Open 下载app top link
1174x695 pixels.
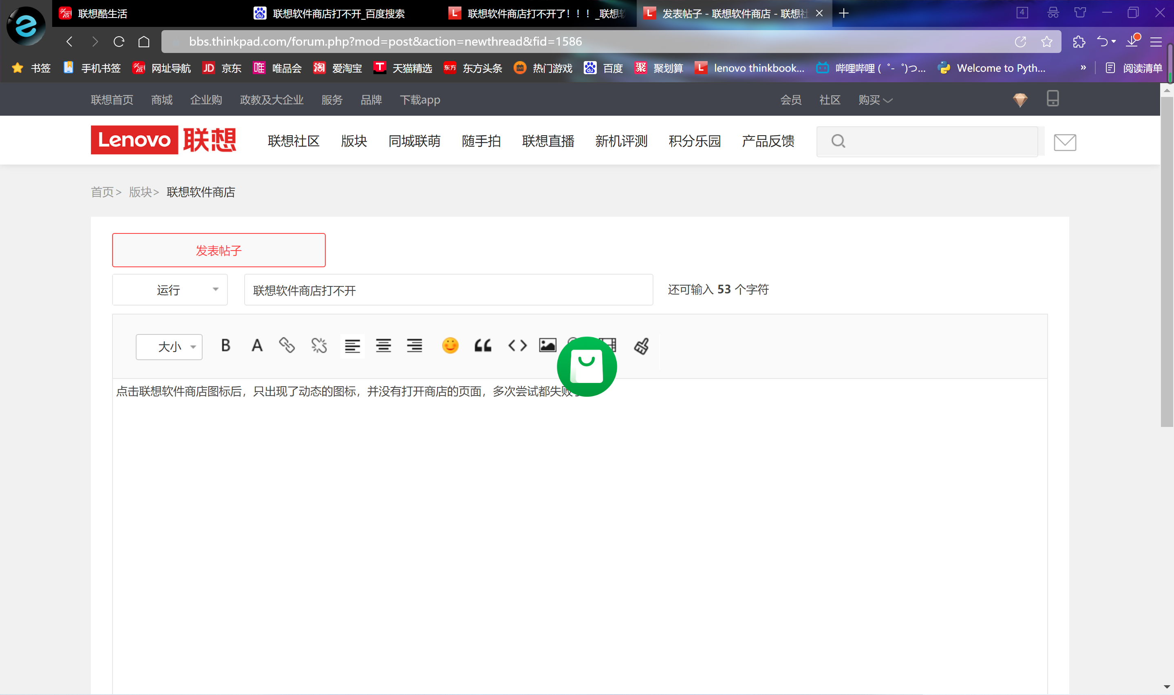420,100
